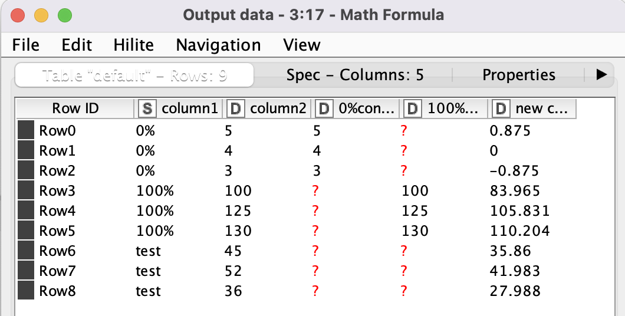Open the Navigation menu

[218, 45]
